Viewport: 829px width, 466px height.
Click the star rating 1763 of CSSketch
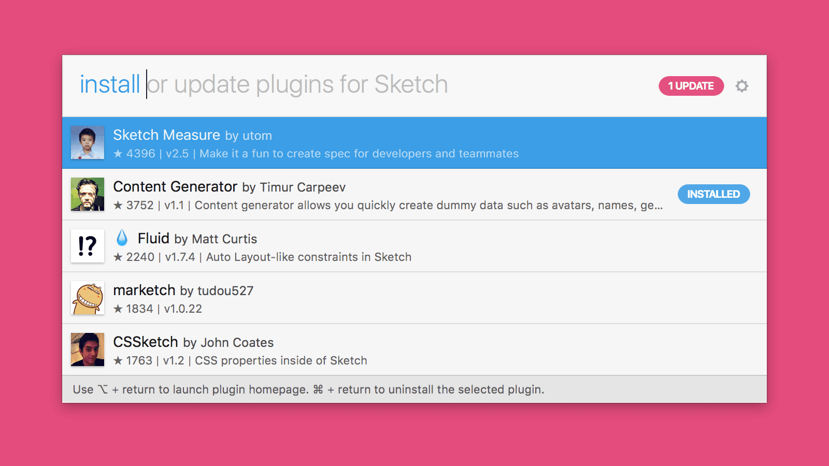133,361
